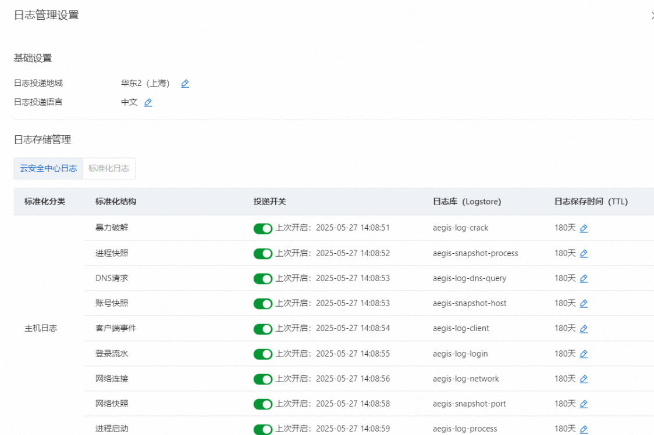Image resolution: width=654 pixels, height=435 pixels.
Task: Click the 华东2（上海）region value
Action: pos(145,83)
